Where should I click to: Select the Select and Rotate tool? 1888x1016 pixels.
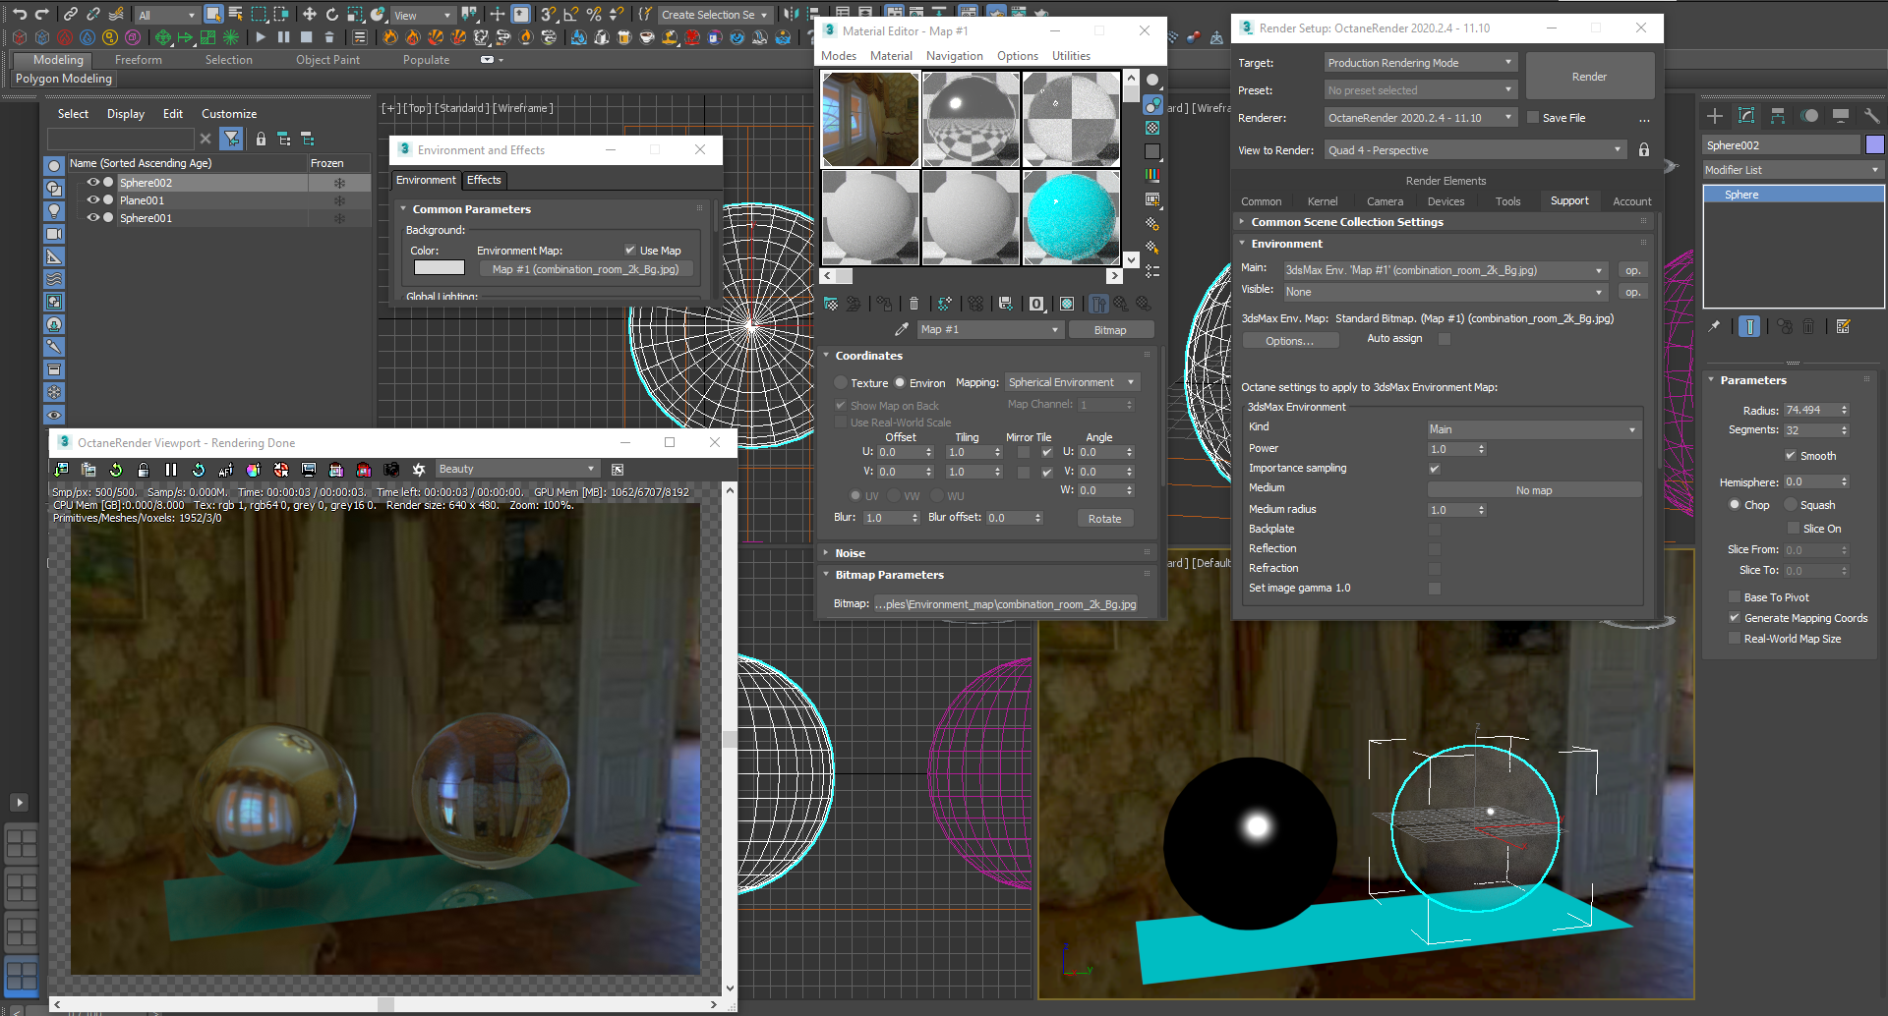332,14
